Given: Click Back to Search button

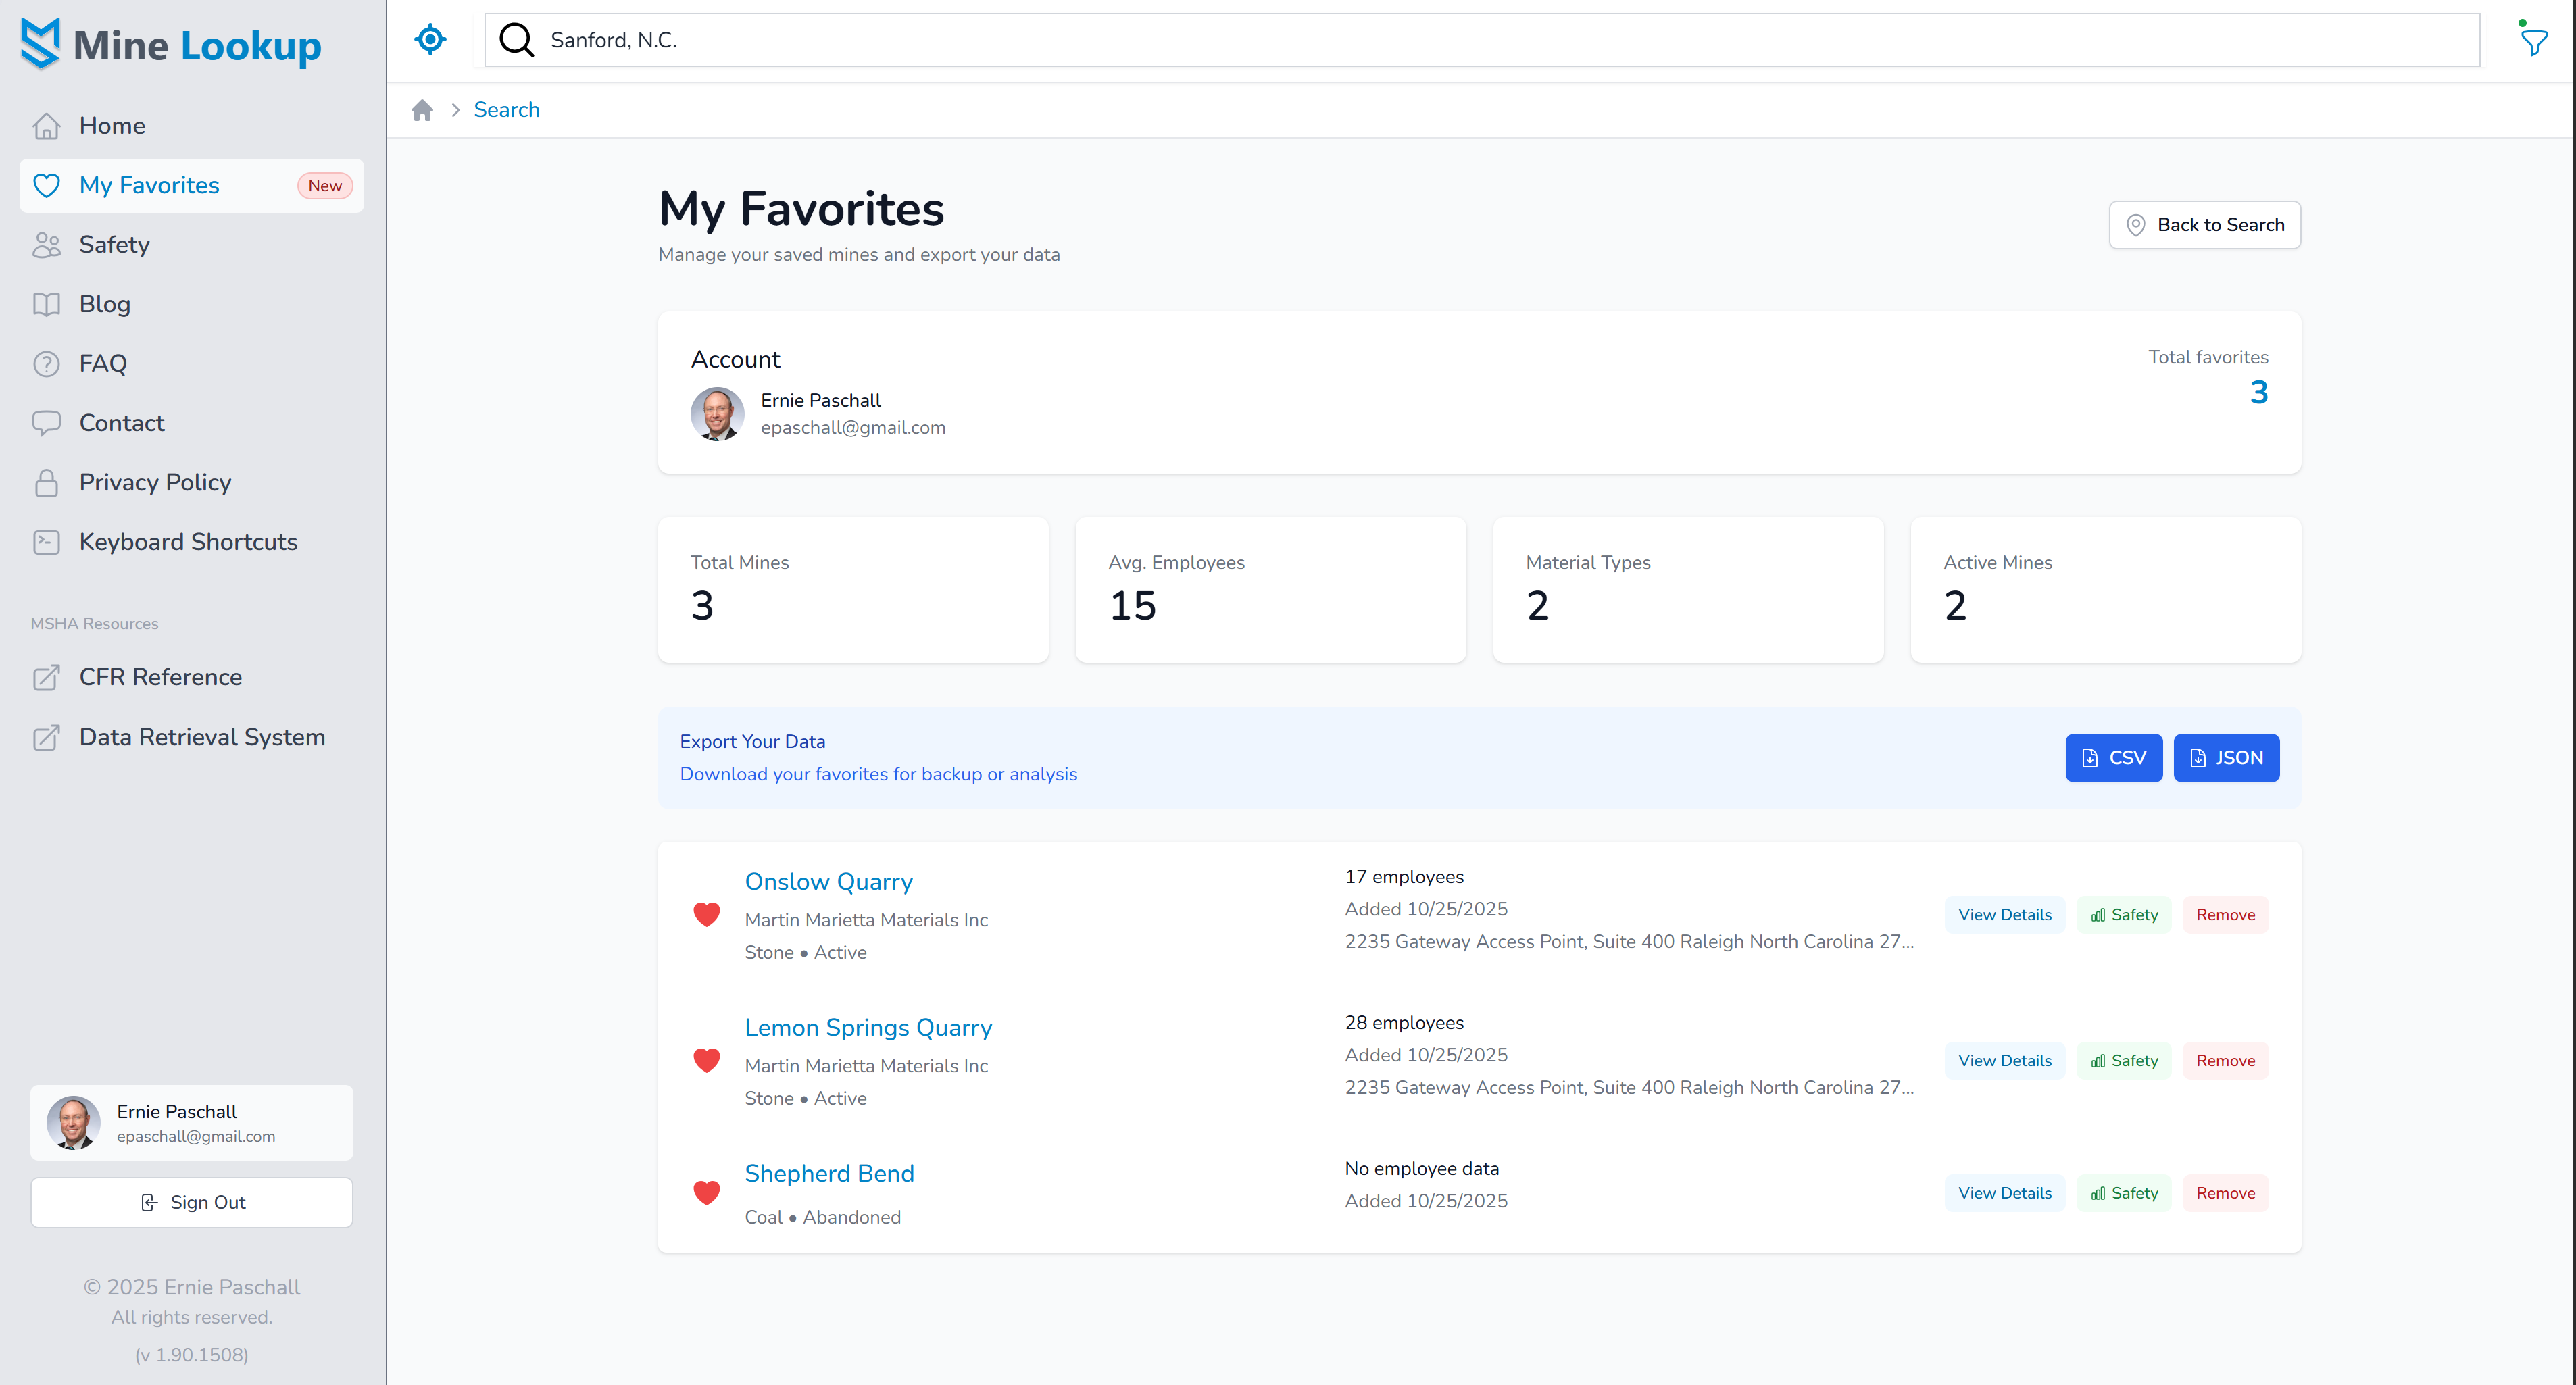Looking at the screenshot, I should pos(2204,225).
